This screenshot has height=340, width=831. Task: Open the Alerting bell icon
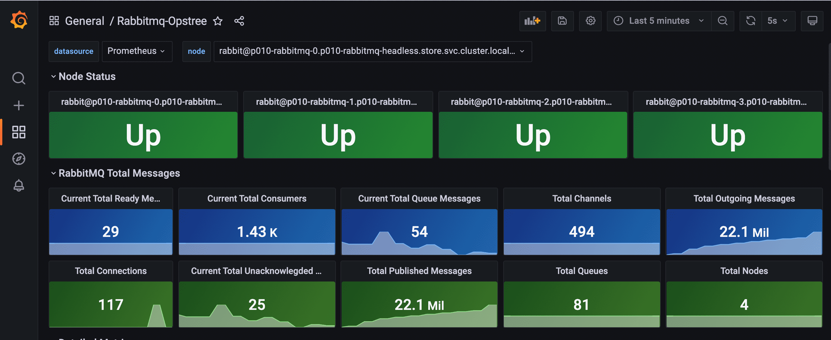pos(19,185)
